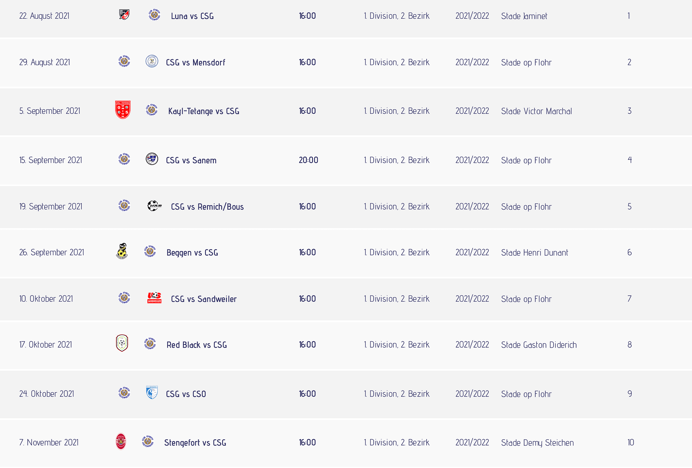Image resolution: width=692 pixels, height=468 pixels.
Task: Open the CSG vs Sandweiler fixture
Action: coord(204,299)
